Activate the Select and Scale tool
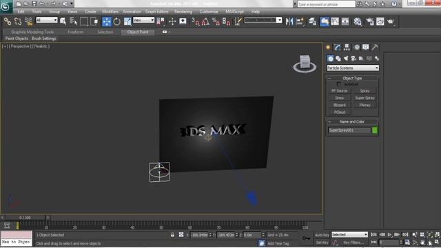441x248 pixels. (x=127, y=21)
